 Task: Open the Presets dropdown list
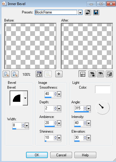click(80, 13)
